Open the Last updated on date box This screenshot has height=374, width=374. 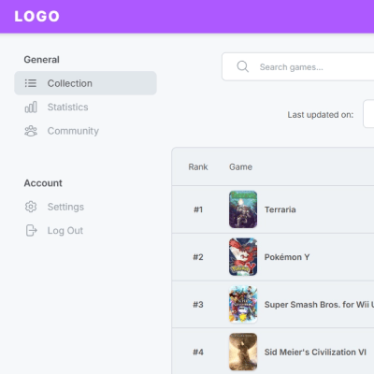pyautogui.click(x=368, y=114)
